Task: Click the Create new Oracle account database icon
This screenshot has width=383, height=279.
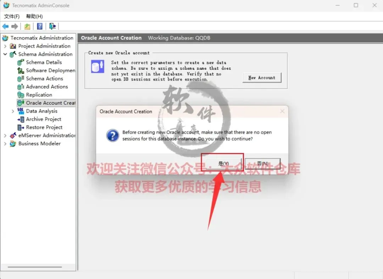Action: pos(98,67)
